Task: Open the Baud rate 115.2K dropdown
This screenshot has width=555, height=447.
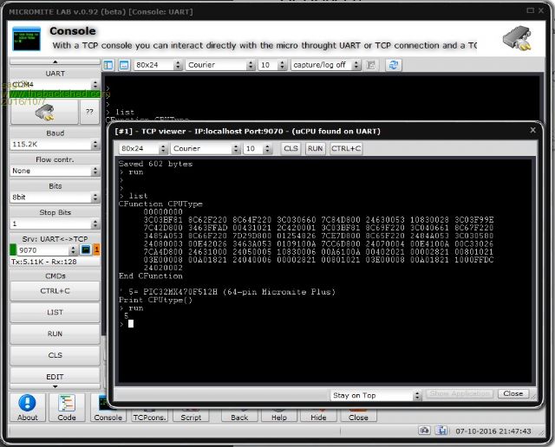Action: (55, 144)
